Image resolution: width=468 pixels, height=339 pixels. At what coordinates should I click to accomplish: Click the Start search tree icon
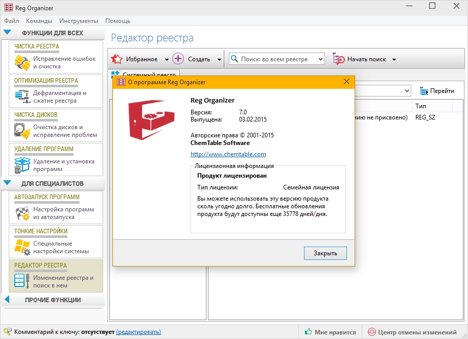pyautogui.click(x=338, y=59)
